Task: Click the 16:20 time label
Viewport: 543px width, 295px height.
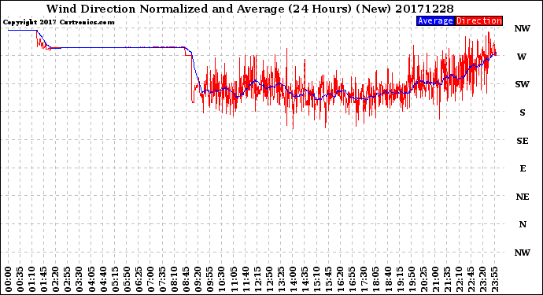Action: (x=341, y=279)
